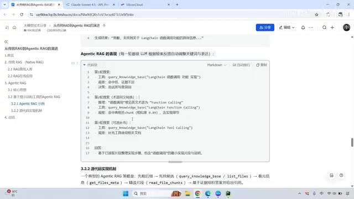Open PyCharm from the taskbar
The height and width of the screenshot is (199, 354).
(228, 193)
